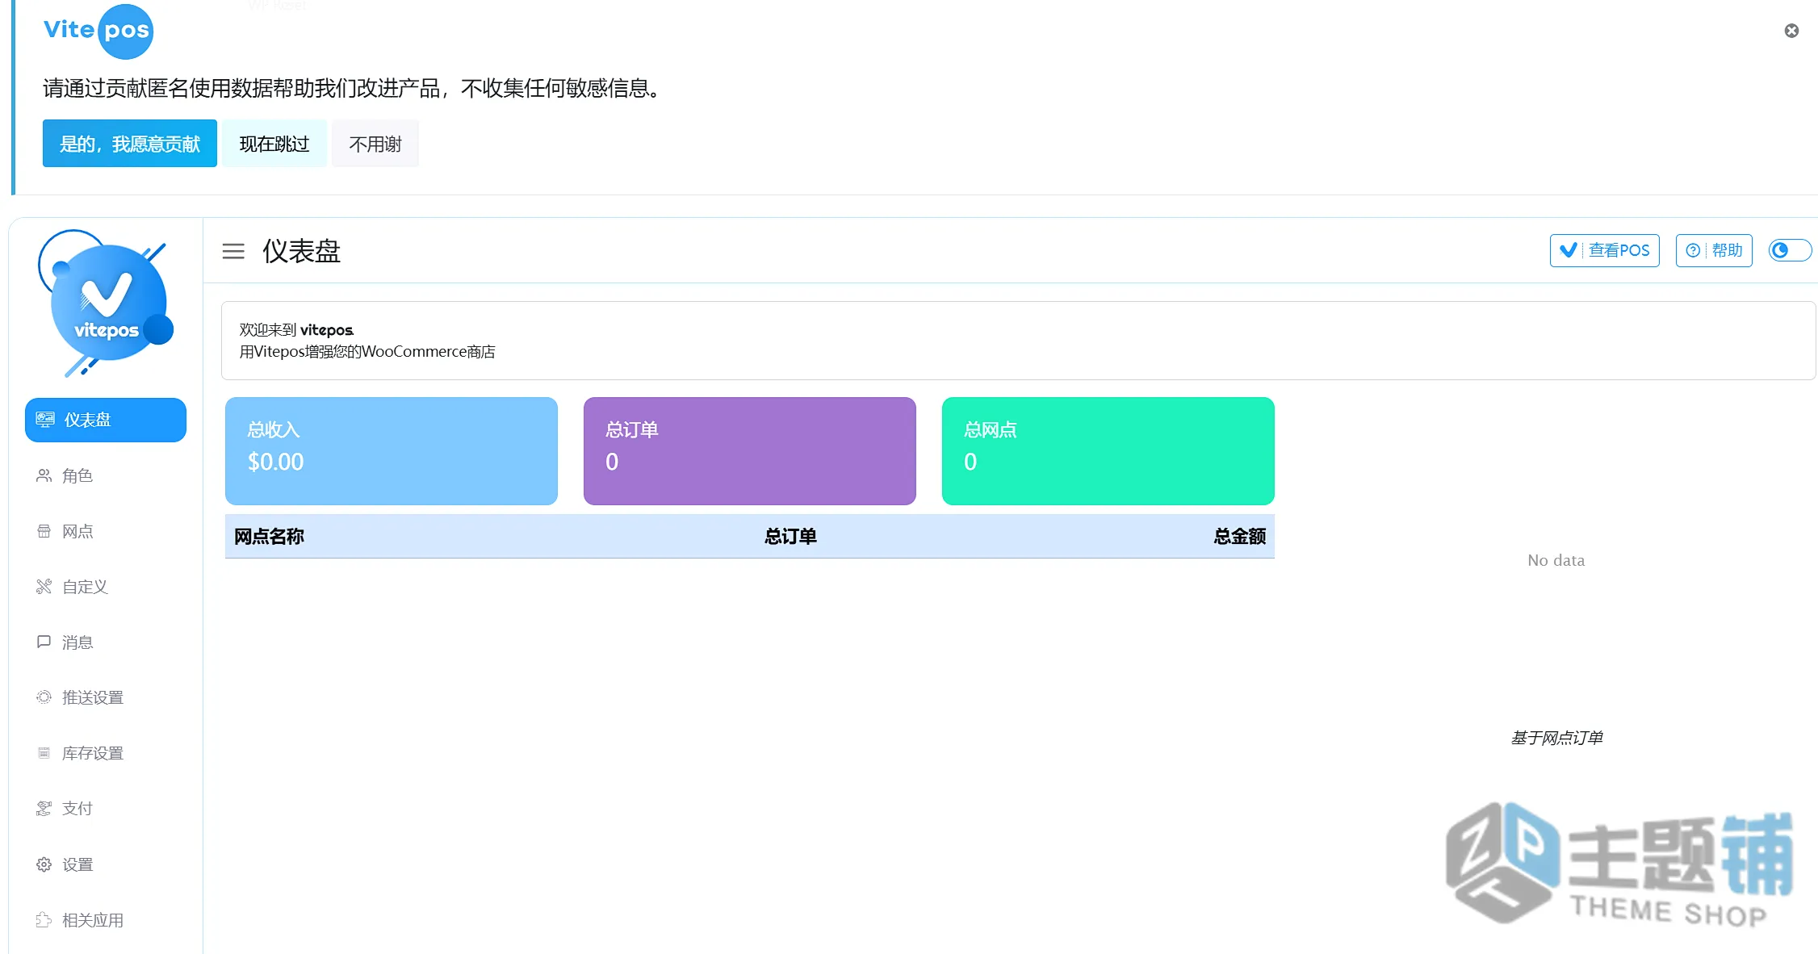This screenshot has height=954, width=1818.
Task: Click the 角色 users icon
Action: tap(44, 475)
